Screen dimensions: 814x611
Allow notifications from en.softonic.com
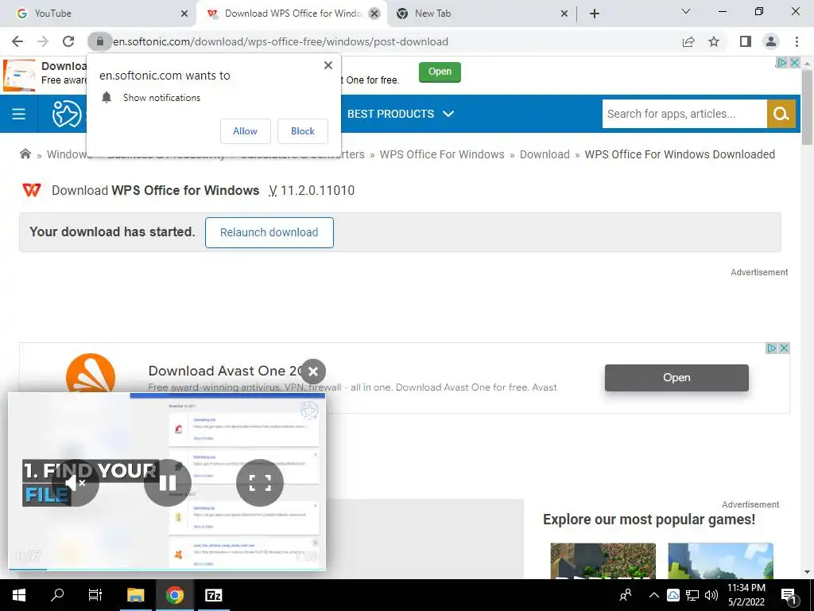[245, 131]
